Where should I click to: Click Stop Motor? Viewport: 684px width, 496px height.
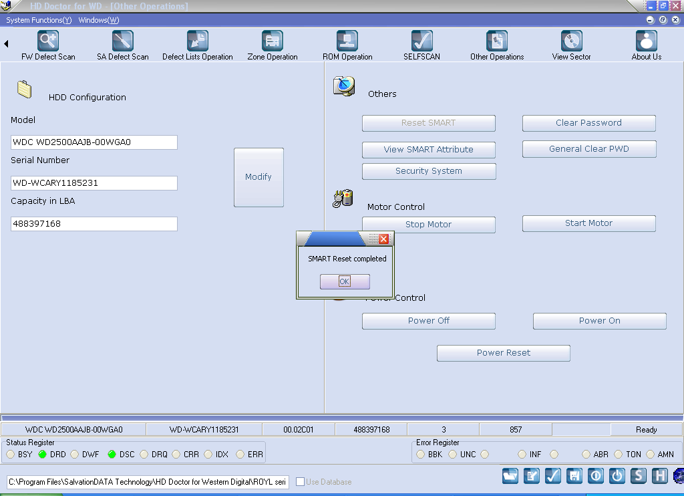tap(428, 225)
